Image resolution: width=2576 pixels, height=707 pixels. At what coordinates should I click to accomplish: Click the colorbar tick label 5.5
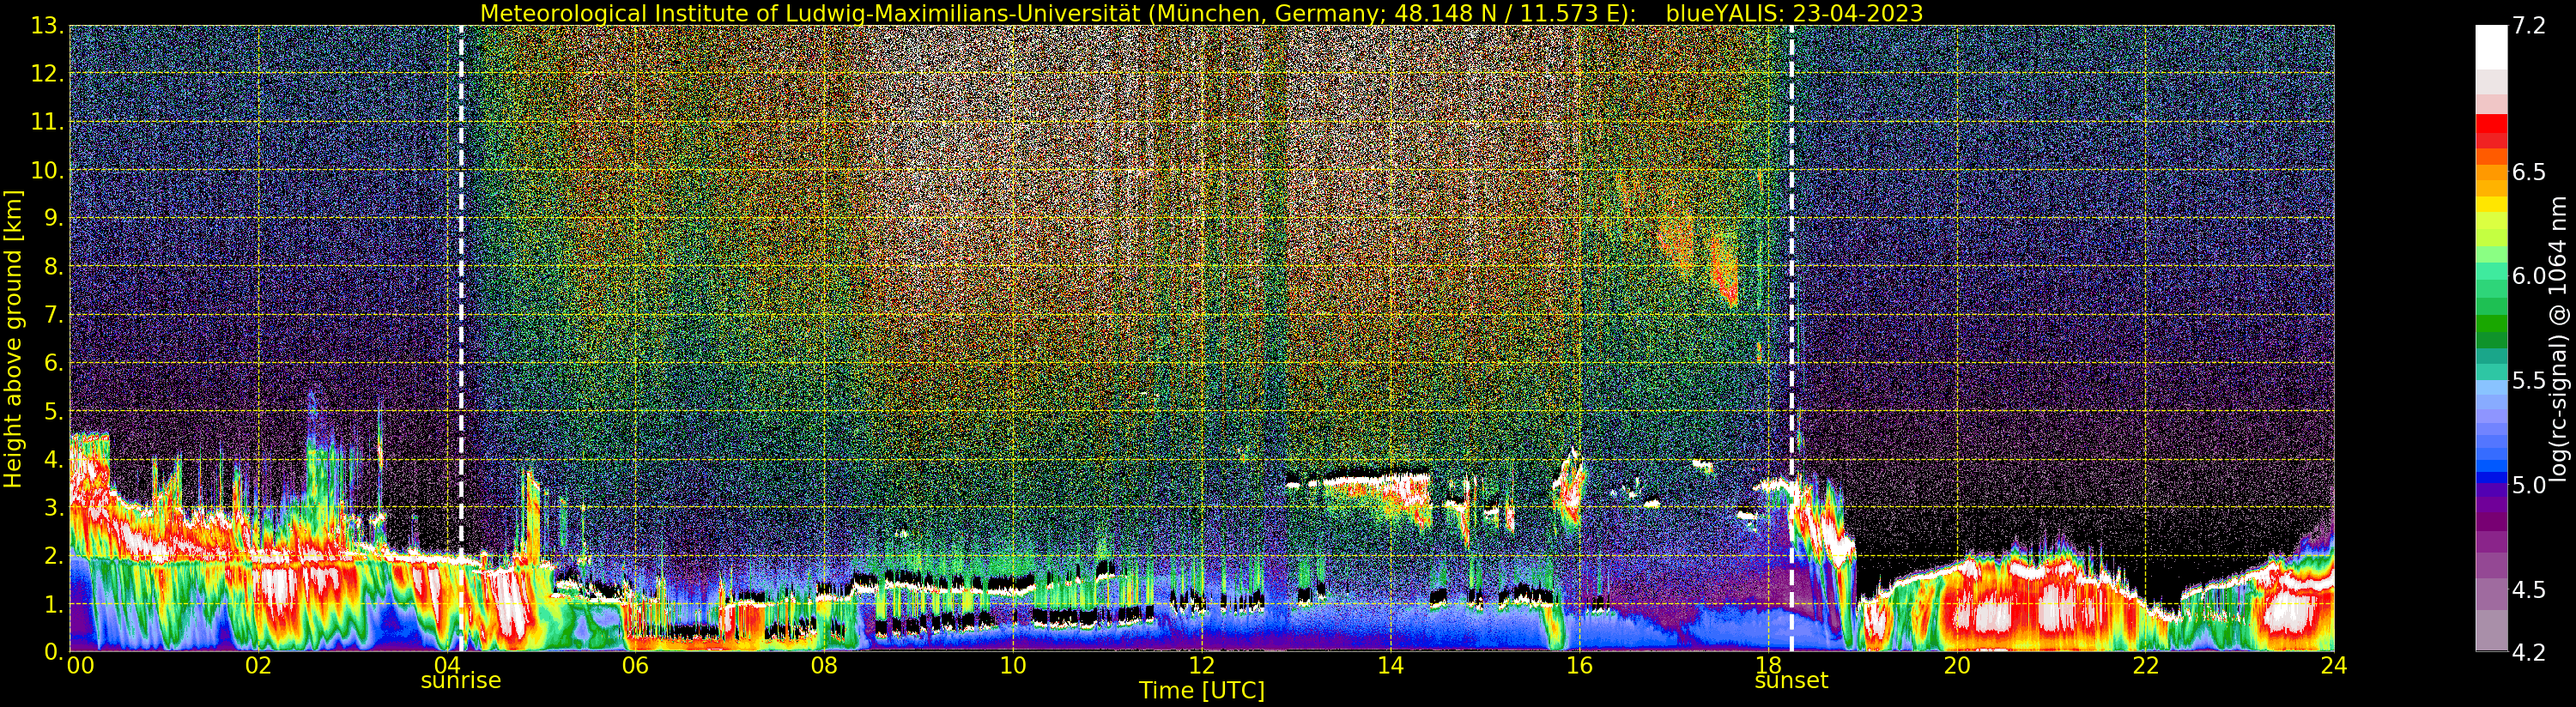coord(2530,381)
